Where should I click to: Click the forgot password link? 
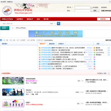pyautogui.click(x=104, y=7)
